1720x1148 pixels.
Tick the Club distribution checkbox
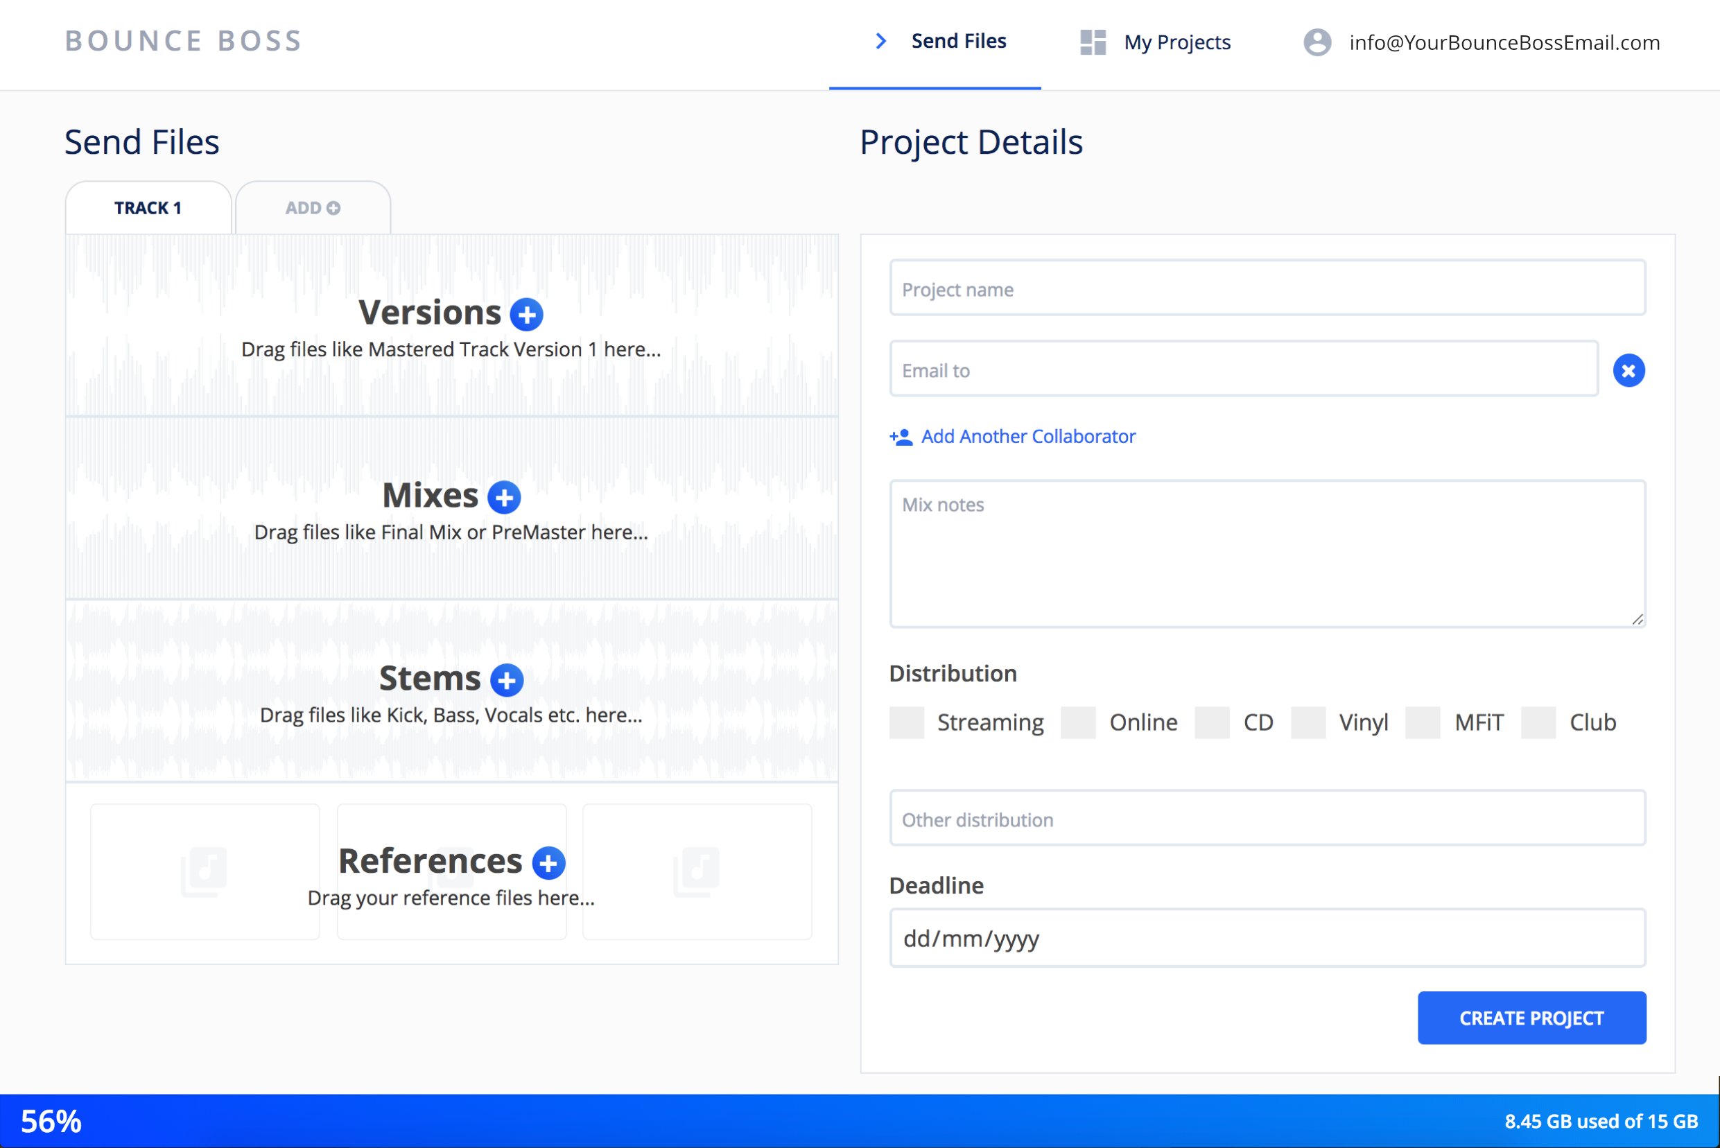(1538, 722)
